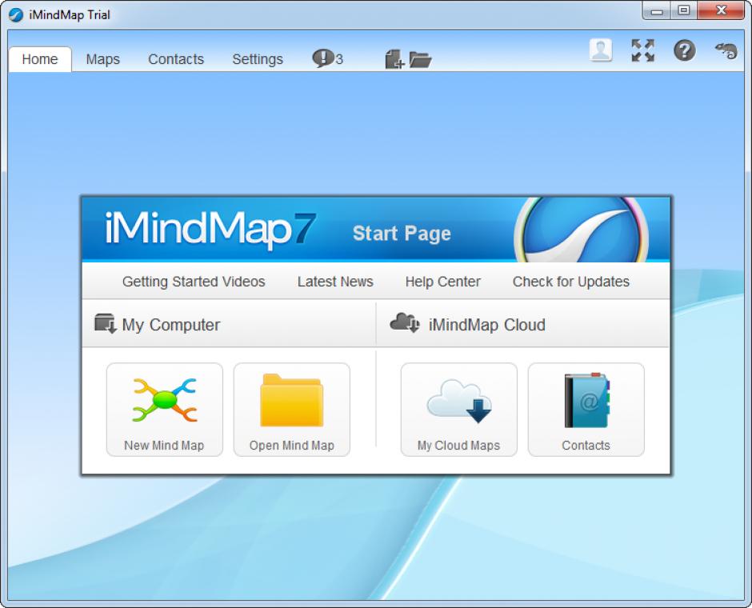Switch to the Home tab

point(40,59)
